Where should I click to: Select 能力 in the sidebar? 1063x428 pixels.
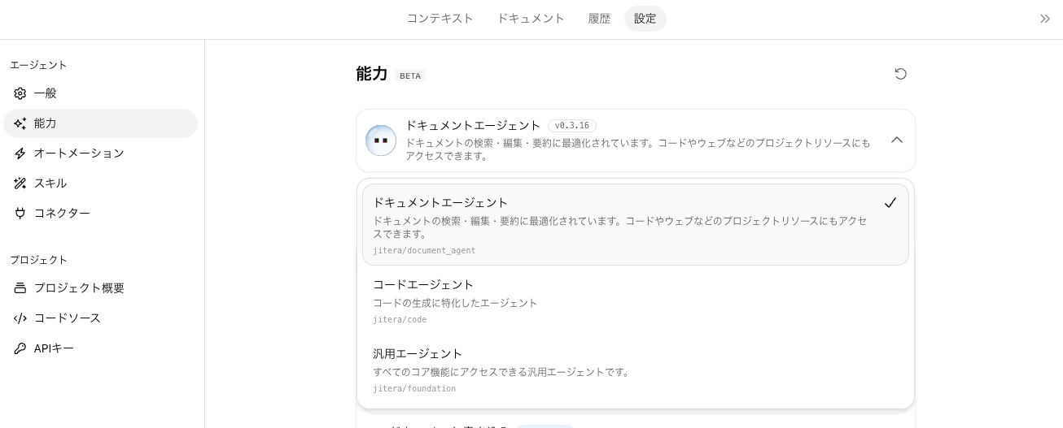click(x=101, y=123)
